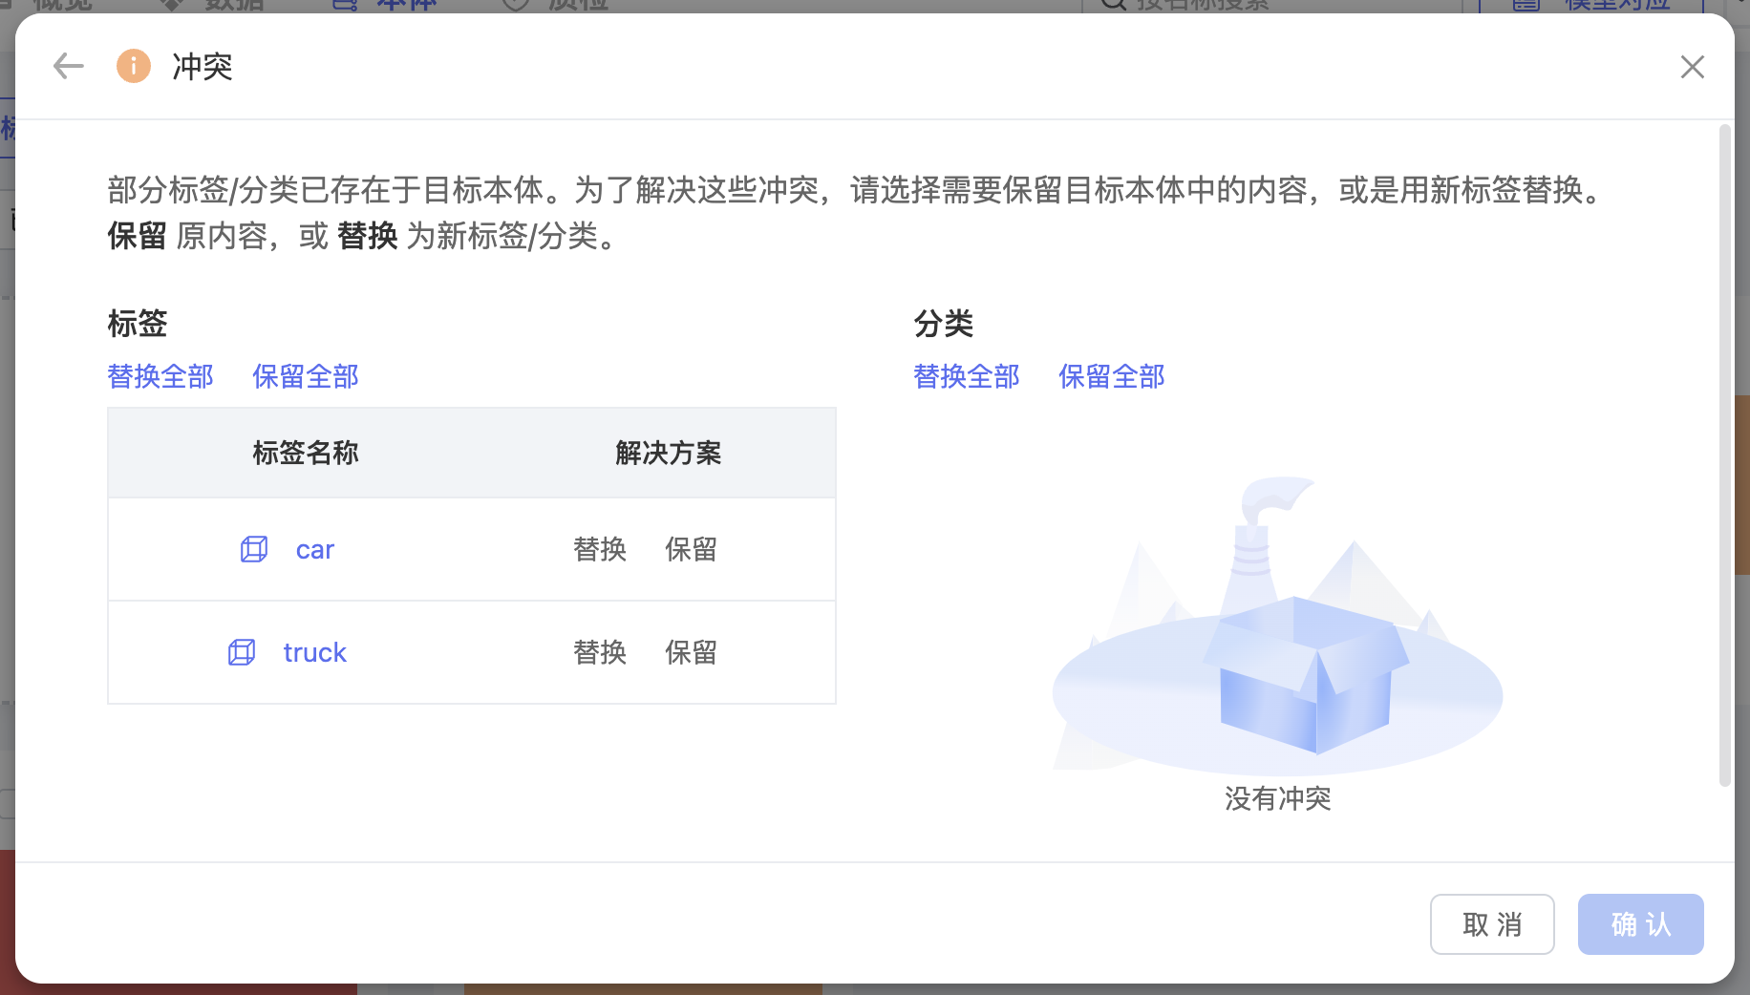This screenshot has height=995, width=1750.
Task: Click the dialog's vertical scrollbar
Action: (1724, 455)
